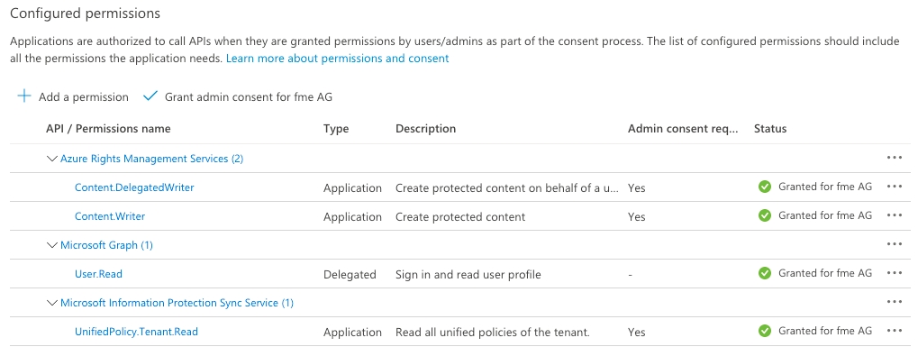
Task: Collapse Azure Rights Management Services group chevron
Action: [x=52, y=159]
